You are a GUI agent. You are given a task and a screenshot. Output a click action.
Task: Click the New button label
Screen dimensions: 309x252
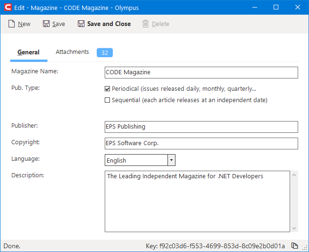coord(24,24)
